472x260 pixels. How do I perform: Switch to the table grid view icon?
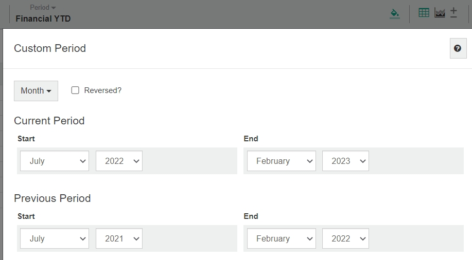[424, 13]
